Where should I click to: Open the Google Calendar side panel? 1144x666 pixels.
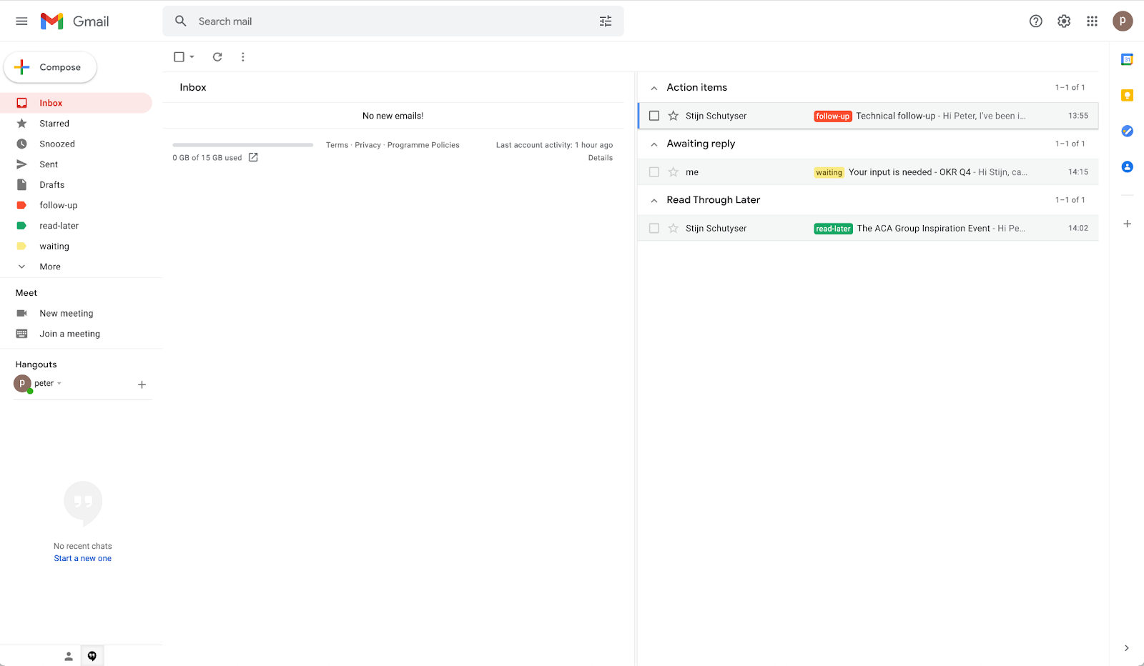[1127, 59]
